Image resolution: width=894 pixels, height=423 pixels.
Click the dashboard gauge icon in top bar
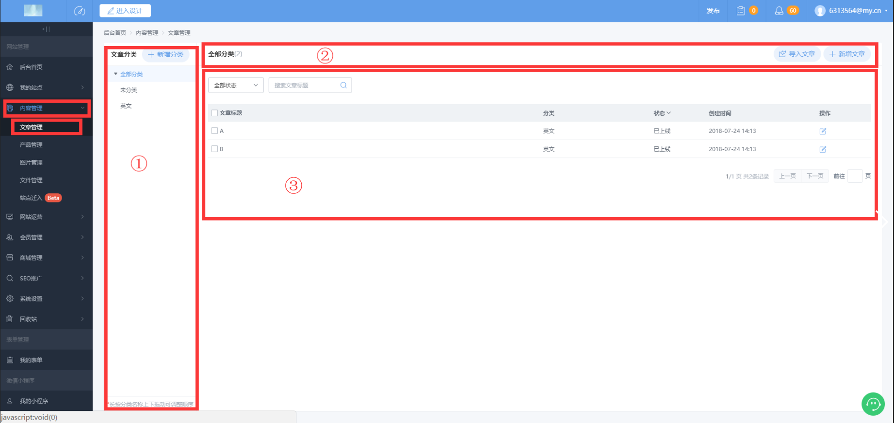[80, 11]
